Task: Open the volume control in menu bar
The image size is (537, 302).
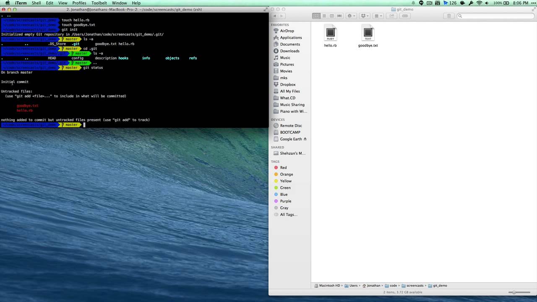Action: (x=487, y=3)
